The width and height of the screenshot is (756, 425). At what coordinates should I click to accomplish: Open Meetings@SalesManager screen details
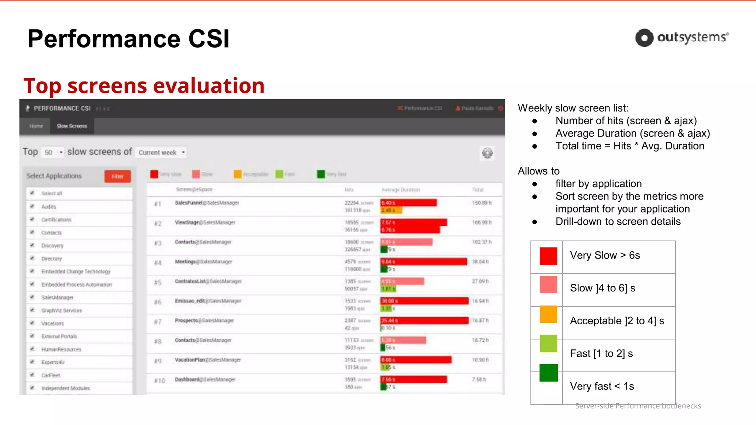203,262
